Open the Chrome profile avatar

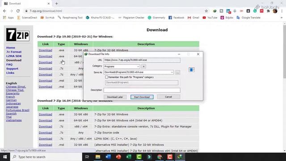275,11
